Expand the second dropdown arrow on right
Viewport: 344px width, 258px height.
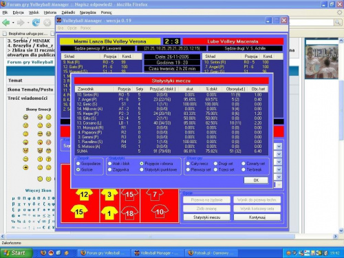[279, 154]
